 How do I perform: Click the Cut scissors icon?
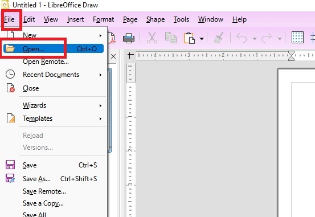pos(152,38)
